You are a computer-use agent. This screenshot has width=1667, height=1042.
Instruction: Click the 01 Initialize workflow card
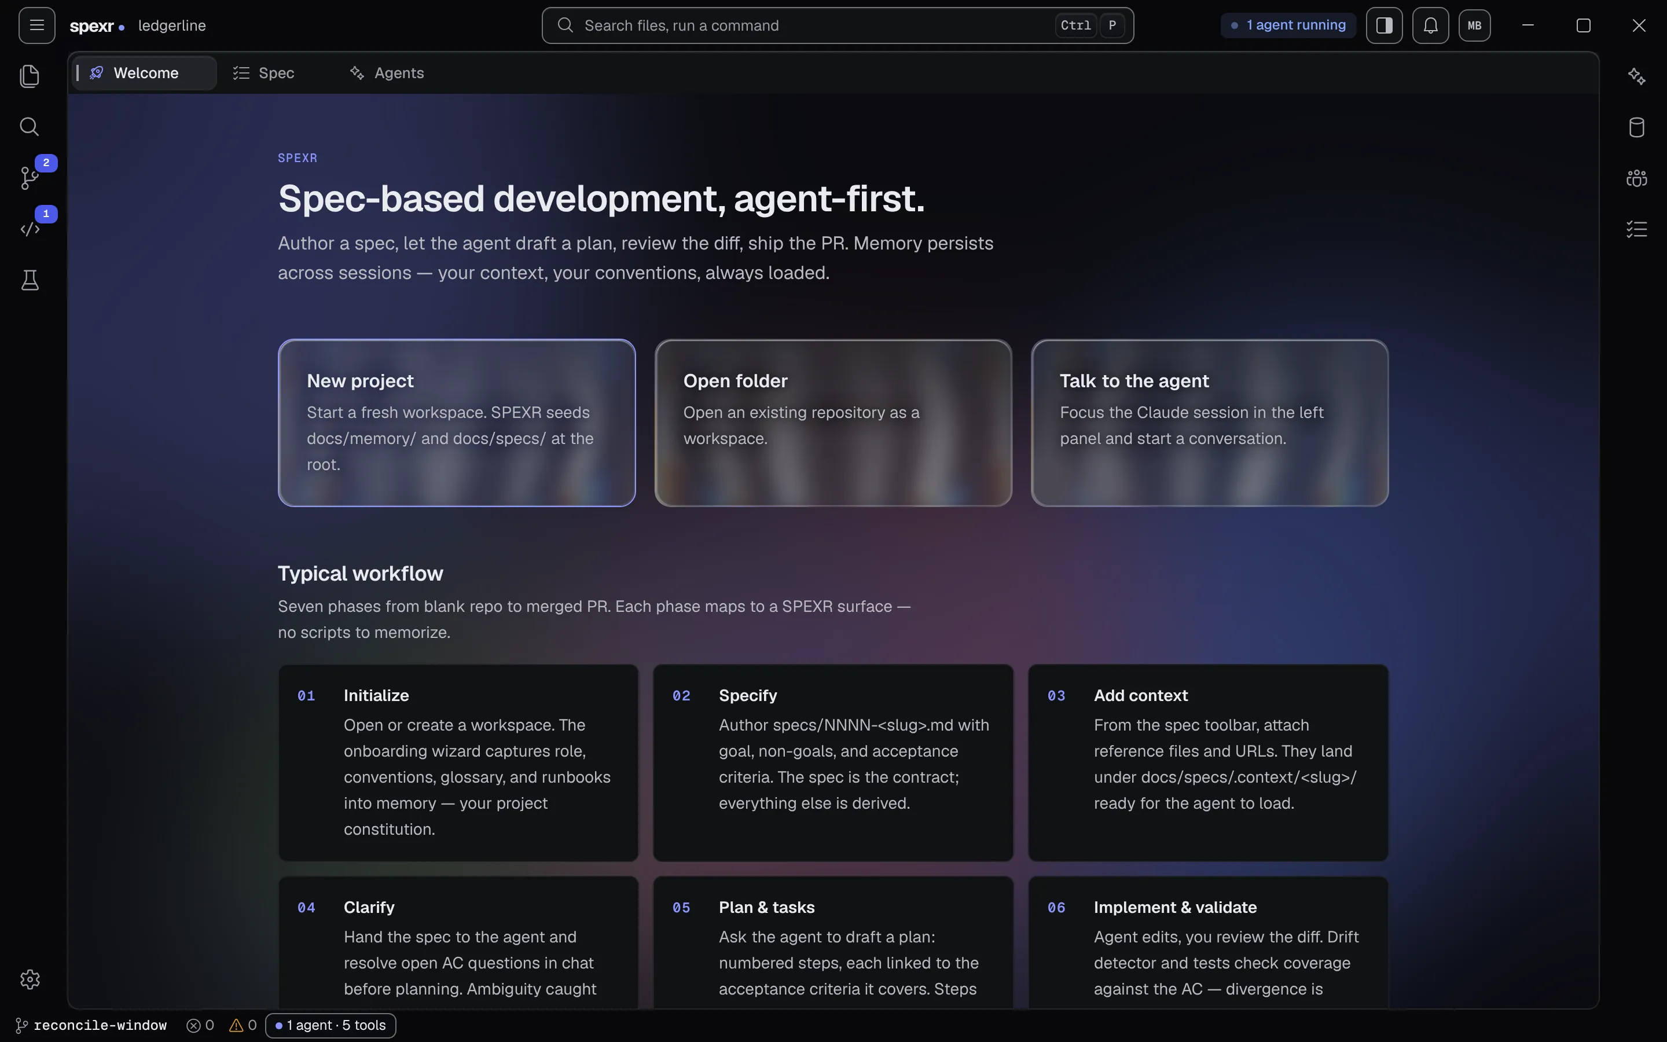point(458,762)
